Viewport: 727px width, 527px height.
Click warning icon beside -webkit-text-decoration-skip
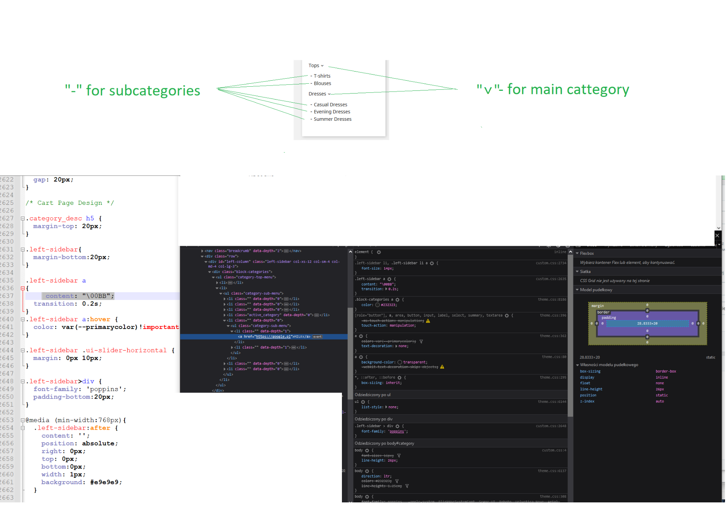pos(442,367)
